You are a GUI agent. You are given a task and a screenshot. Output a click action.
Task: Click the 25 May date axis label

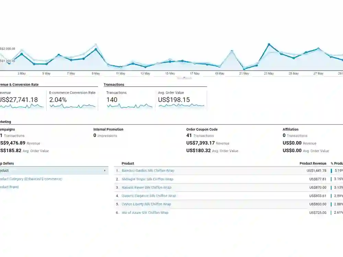pyautogui.click(x=294, y=73)
